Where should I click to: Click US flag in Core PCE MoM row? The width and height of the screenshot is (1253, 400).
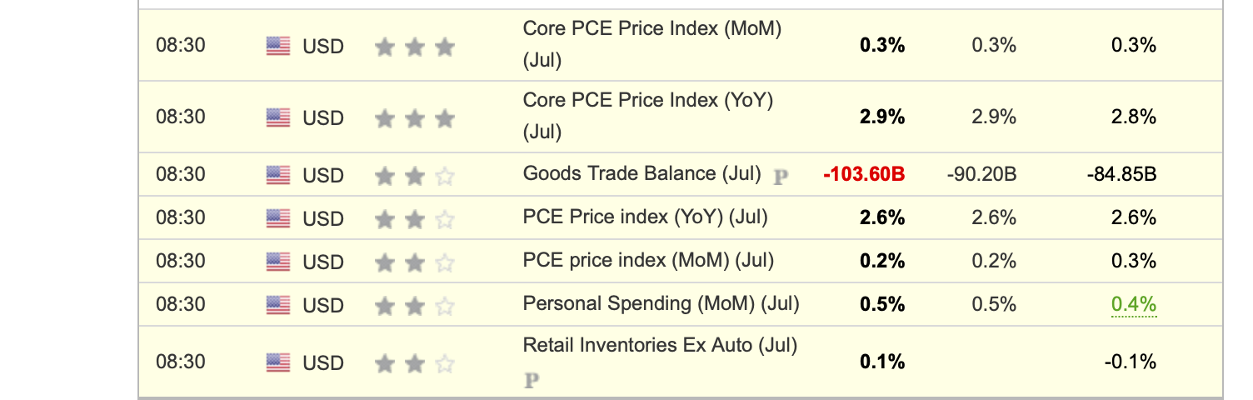[278, 46]
